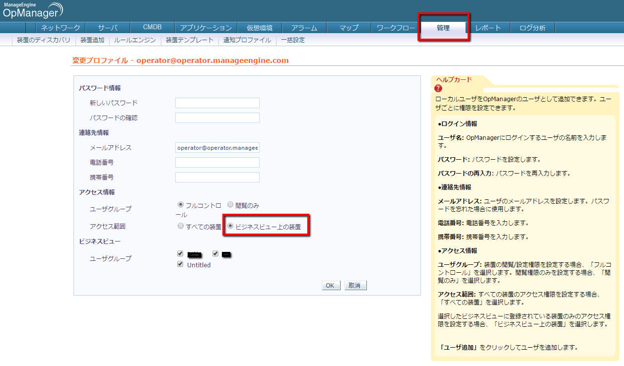624x366 pixels.
Task: Click the ビジネスビュー section heading
Action: pyautogui.click(x=100, y=241)
